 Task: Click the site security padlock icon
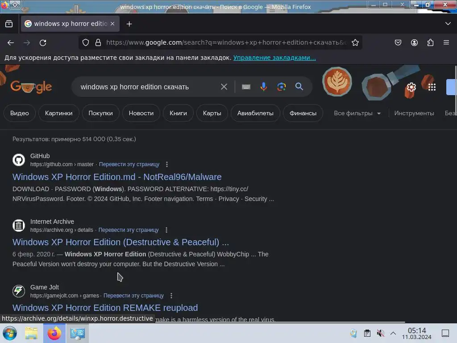click(x=98, y=42)
